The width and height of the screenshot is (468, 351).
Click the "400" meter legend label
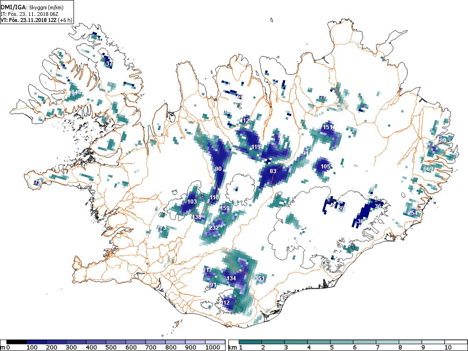(x=91, y=348)
